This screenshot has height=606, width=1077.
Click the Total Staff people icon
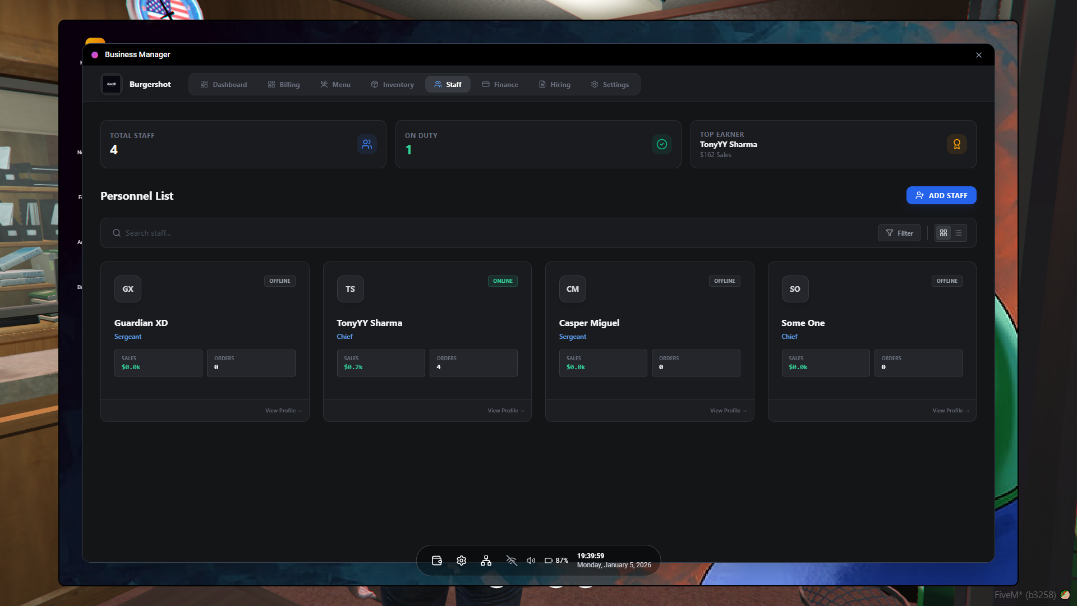[x=367, y=144]
